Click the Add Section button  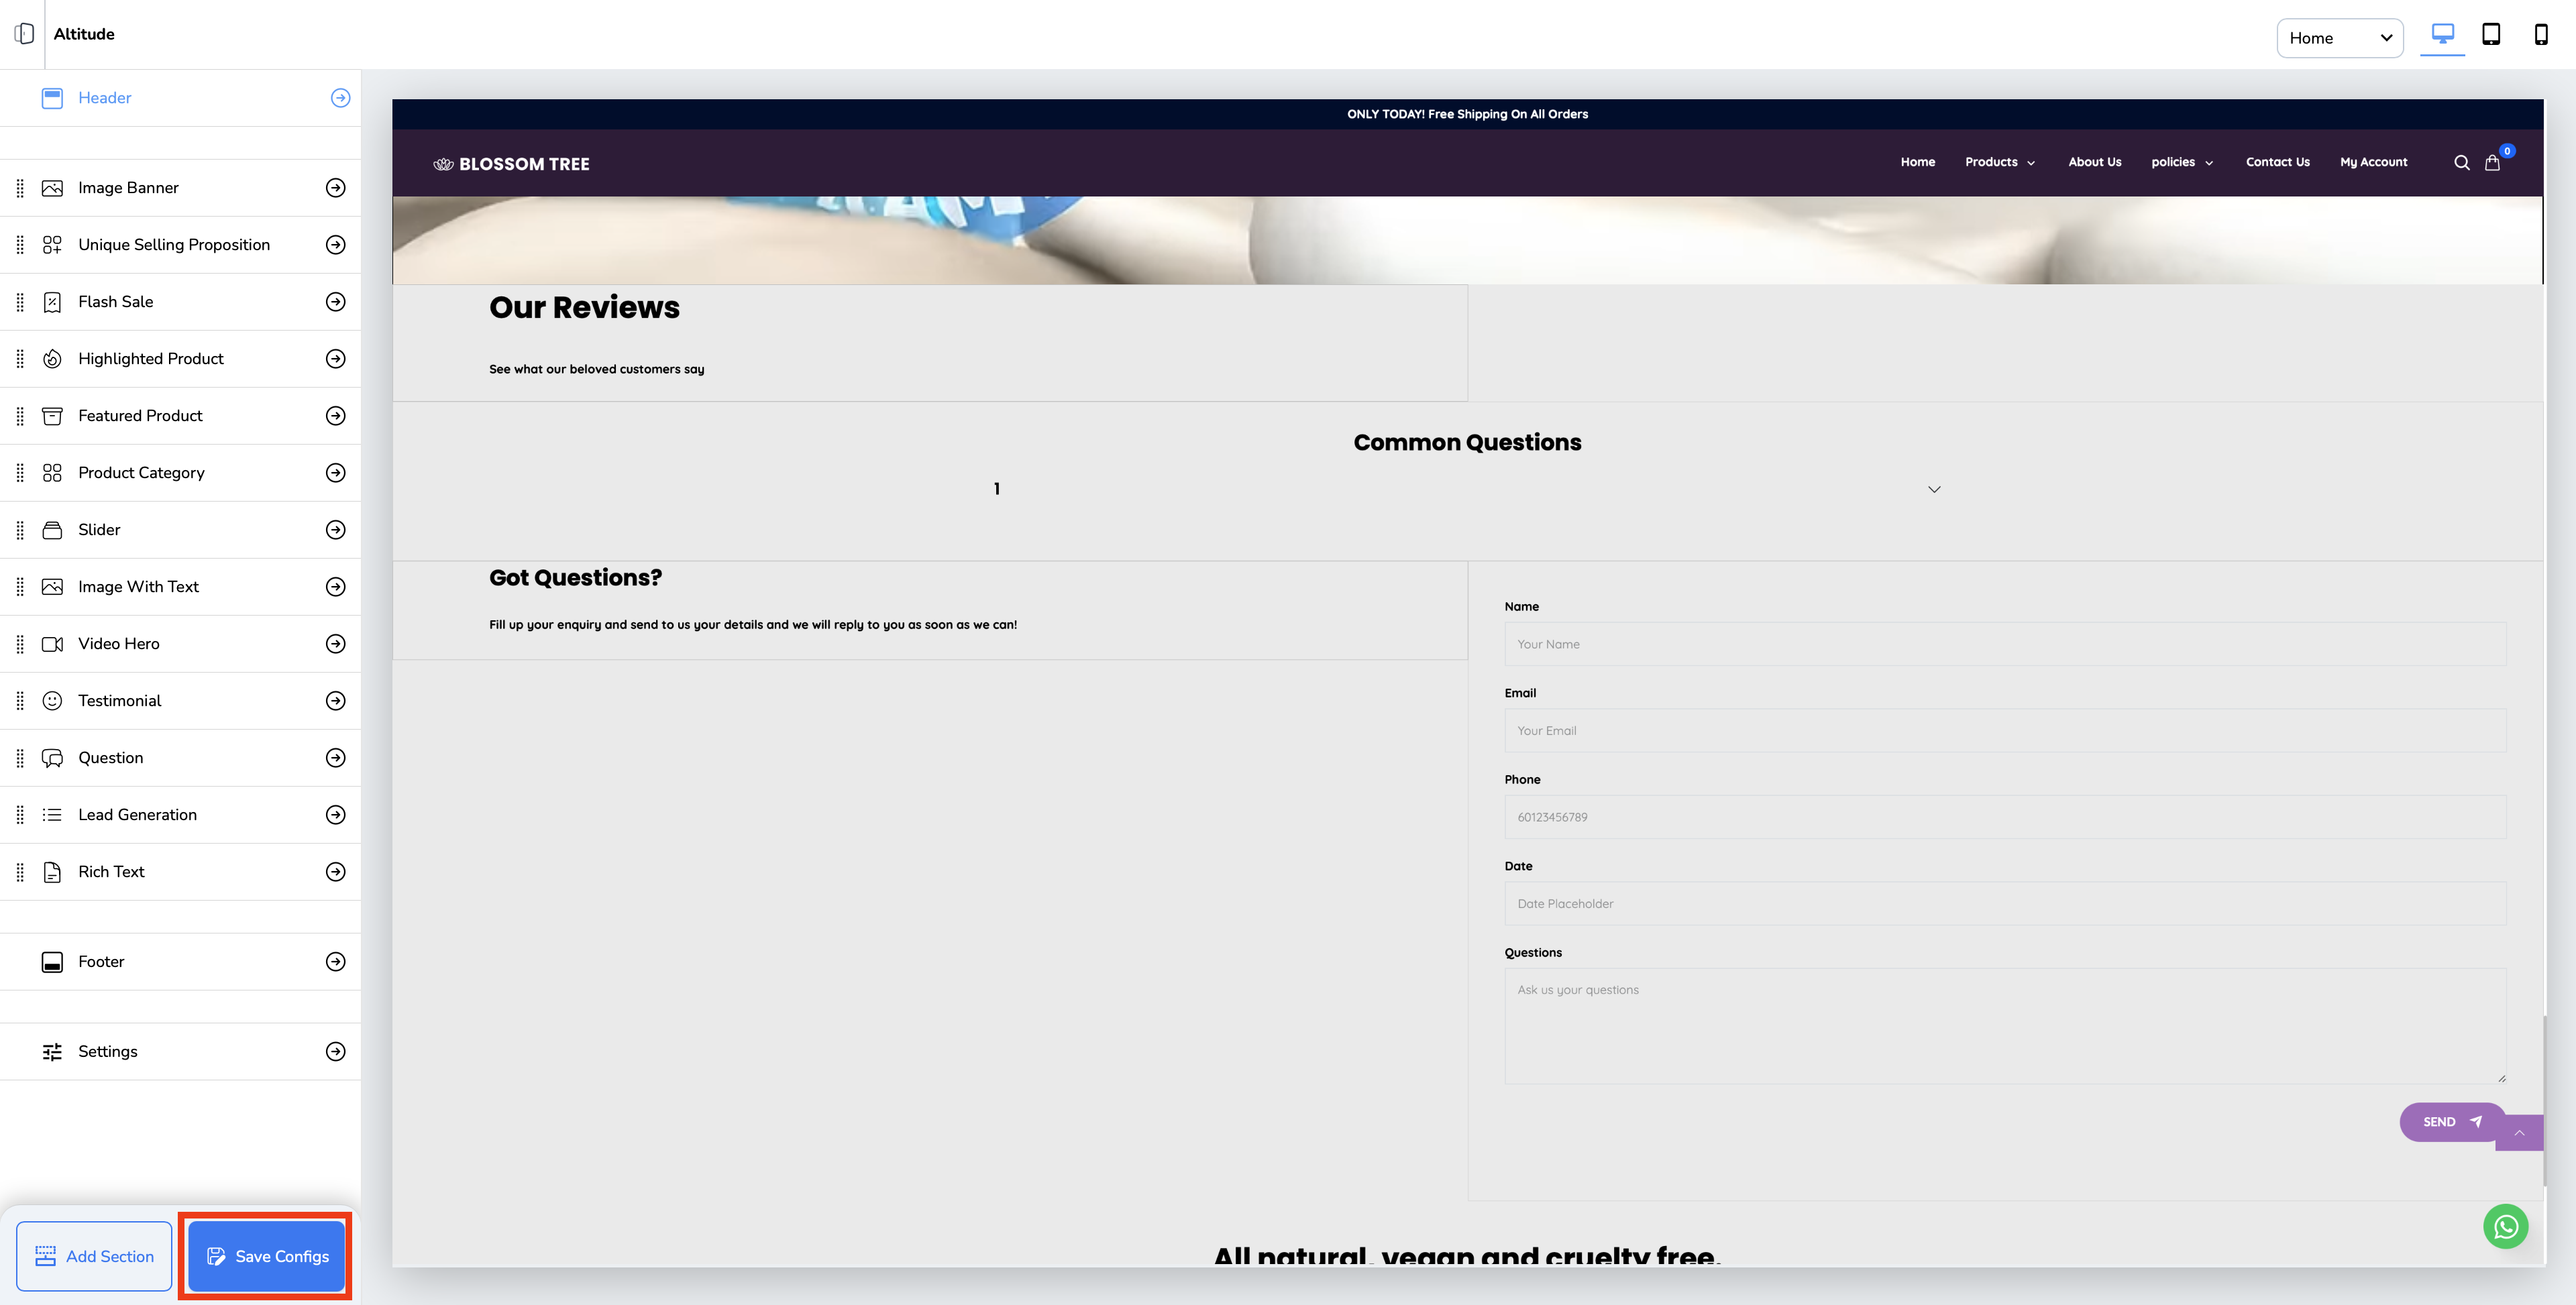pyautogui.click(x=94, y=1256)
